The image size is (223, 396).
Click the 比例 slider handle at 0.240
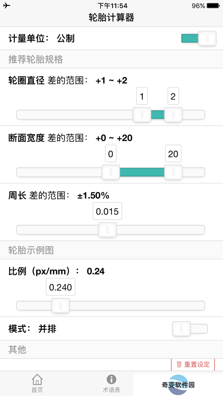tap(61, 305)
